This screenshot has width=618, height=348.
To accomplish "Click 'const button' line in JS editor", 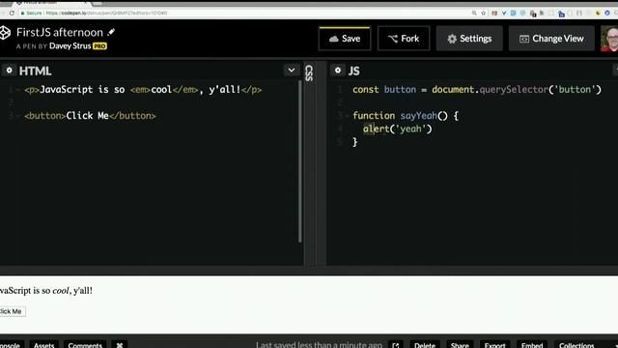I will 477,90.
